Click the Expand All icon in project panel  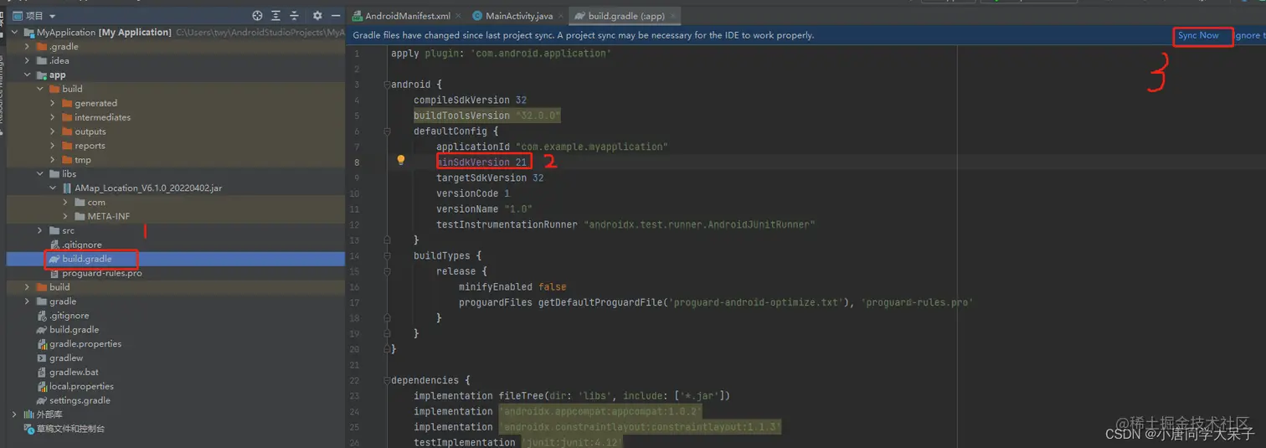pyautogui.click(x=276, y=16)
